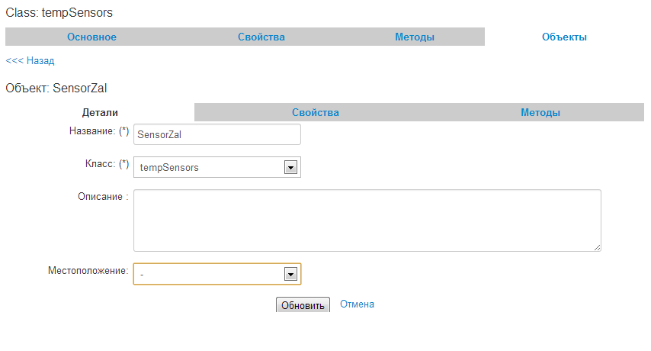This screenshot has width=651, height=351.
Task: Open the object-level Свойства tab below SensorZal
Action: pos(315,112)
